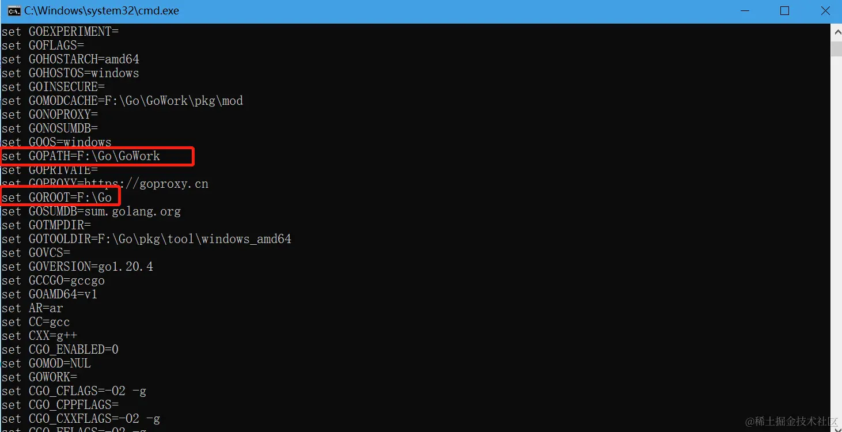Click the vertical scrollbar thumb

836,48
